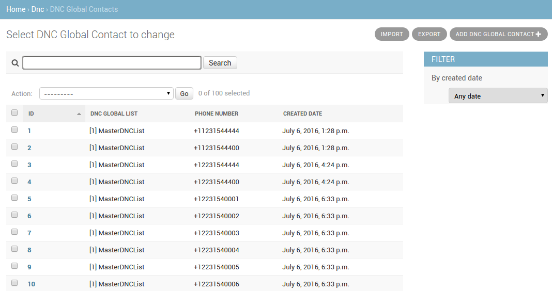Screen dimensions: 552x291
Task: Sort by Phone Number column header
Action: click(x=217, y=114)
